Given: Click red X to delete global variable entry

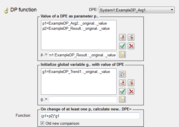Looking at the screenshot, I should click(131, 91).
